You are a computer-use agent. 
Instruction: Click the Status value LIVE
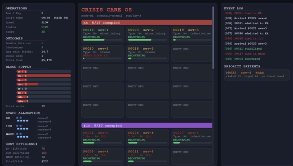click(x=45, y=27)
